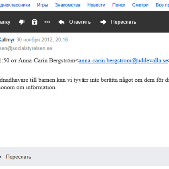Image resolution: width=169 pixels, height=169 pixels.
Task: Click Переслать at the bottom of message
Action: pos(19,157)
